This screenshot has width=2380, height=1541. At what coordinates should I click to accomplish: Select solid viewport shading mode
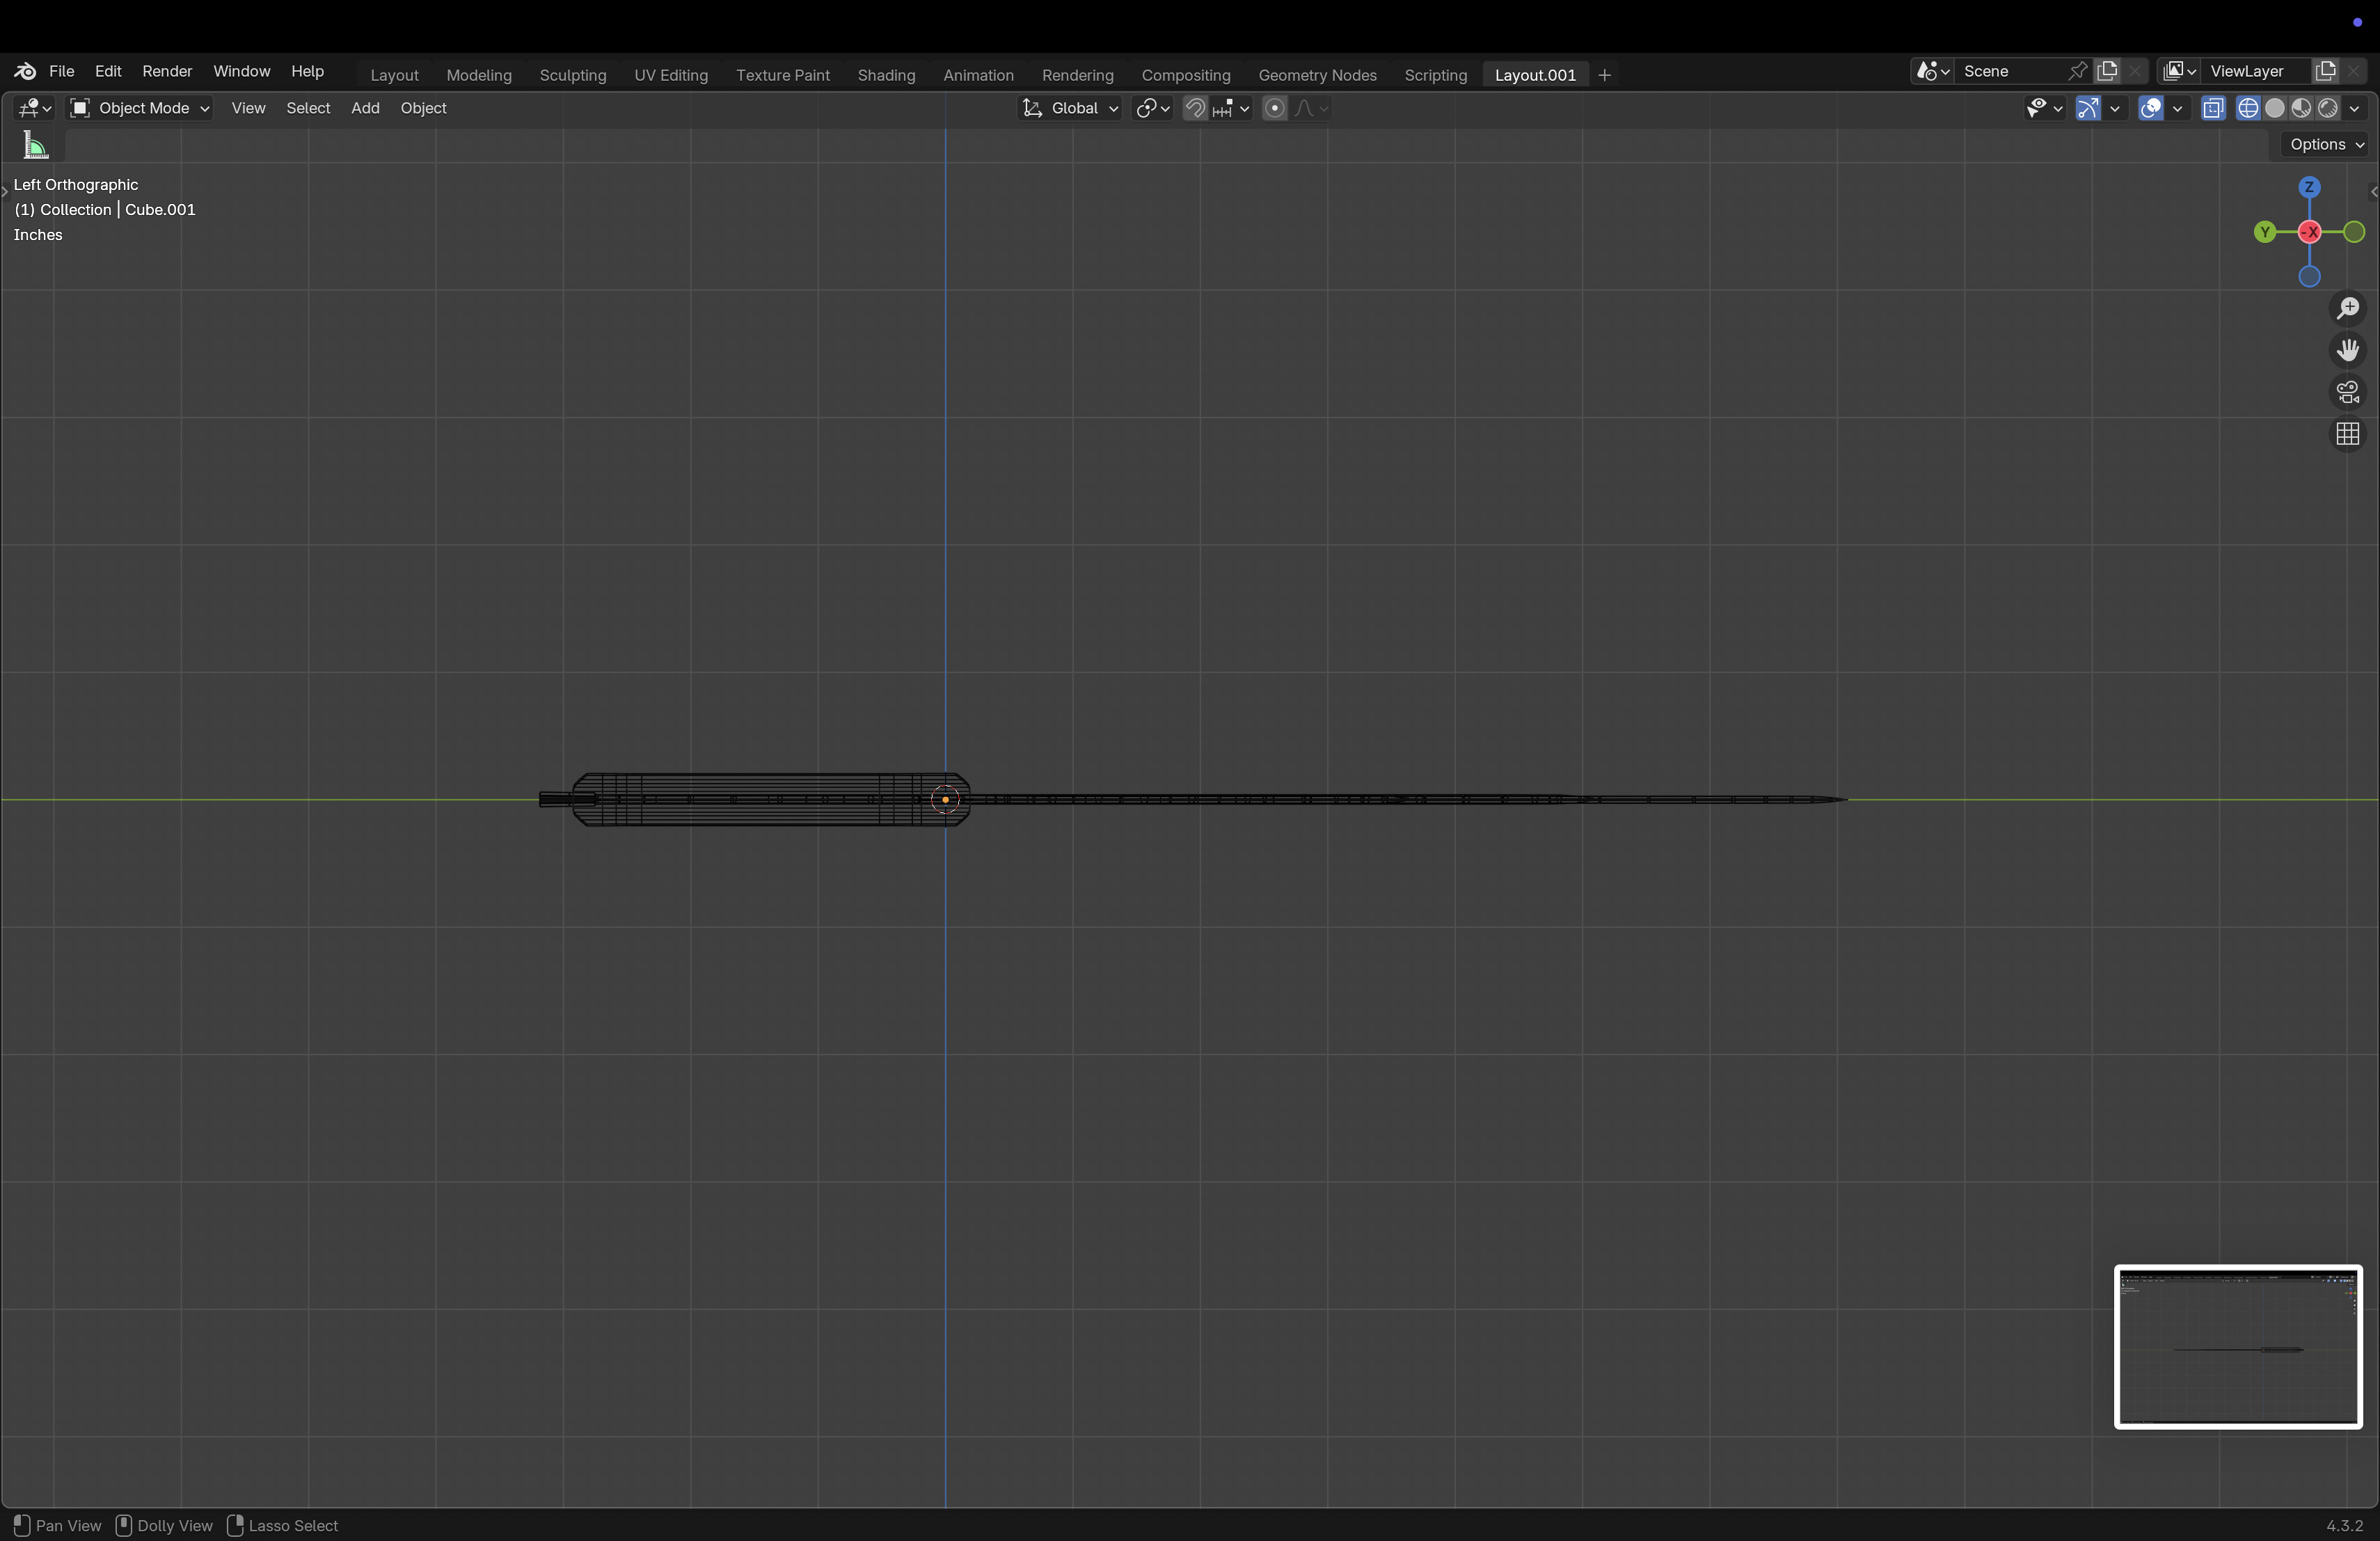2274,108
